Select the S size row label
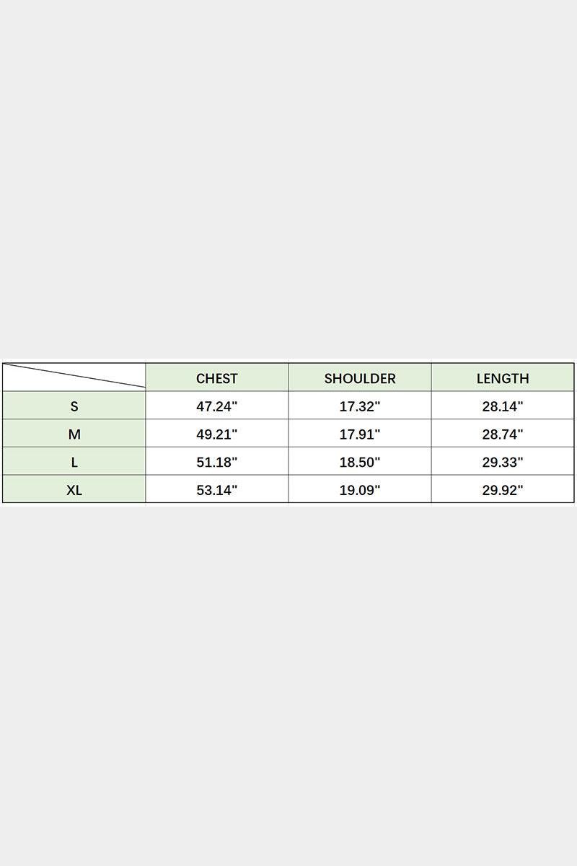The image size is (577, 866). pos(74,406)
